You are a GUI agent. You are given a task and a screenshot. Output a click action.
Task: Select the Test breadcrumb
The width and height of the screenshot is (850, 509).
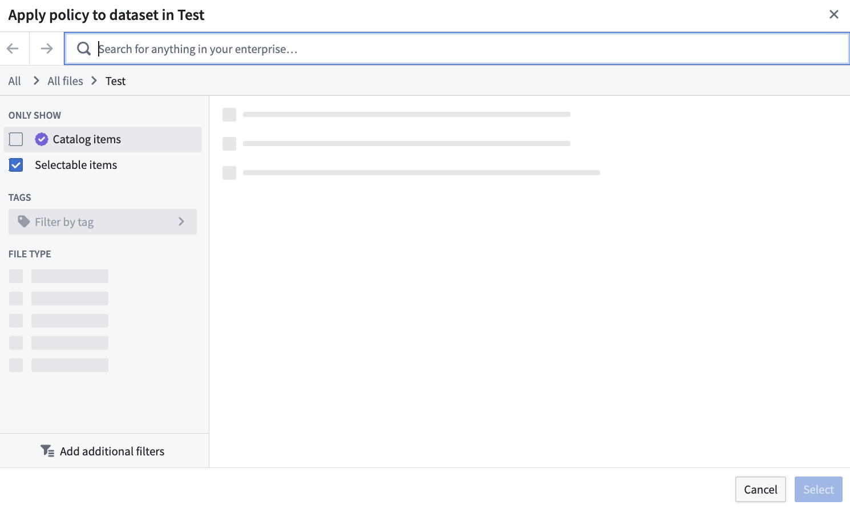click(x=116, y=81)
